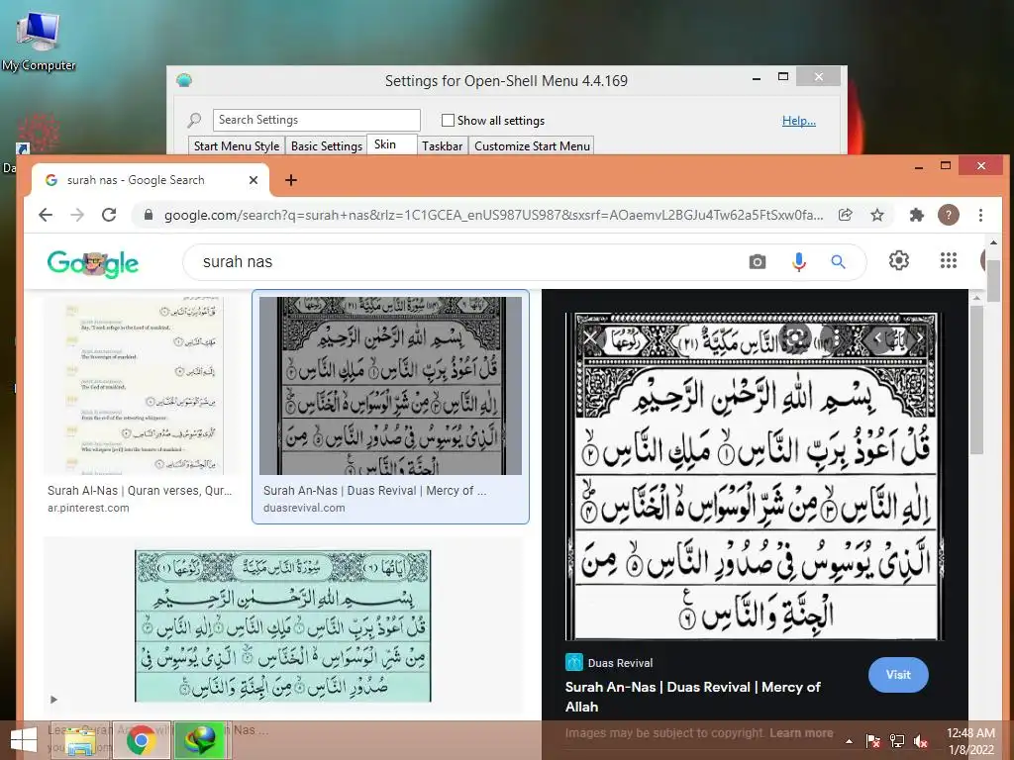Image resolution: width=1014 pixels, height=760 pixels.
Task: Click the duasrevival.com source text
Action: (x=304, y=508)
